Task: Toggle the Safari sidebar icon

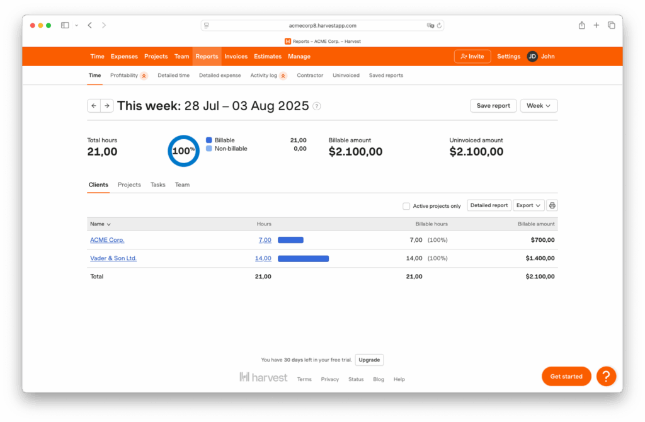Action: coord(65,25)
